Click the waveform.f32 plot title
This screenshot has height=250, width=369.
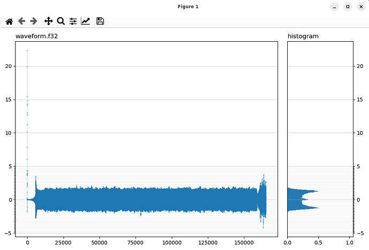pyautogui.click(x=36, y=36)
